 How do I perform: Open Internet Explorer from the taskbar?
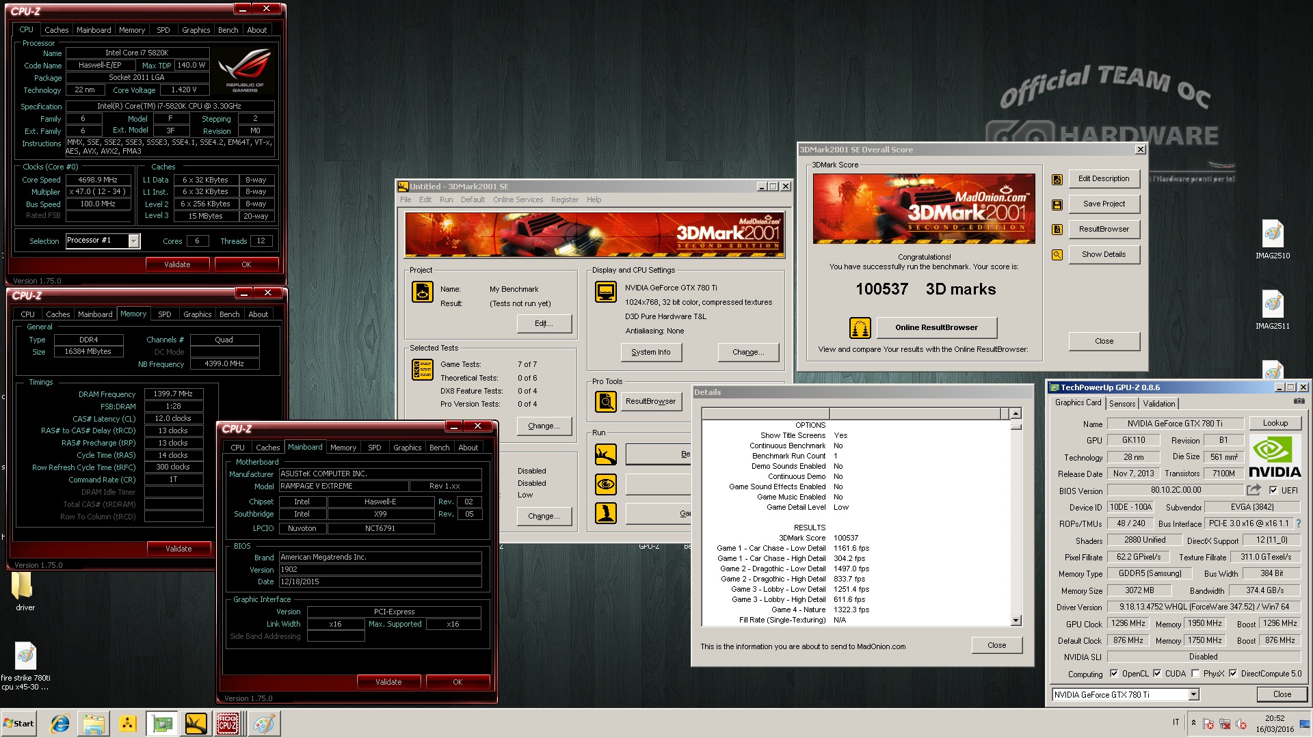[x=61, y=724]
